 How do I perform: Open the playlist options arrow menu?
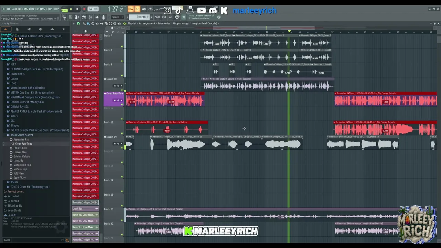point(74,23)
